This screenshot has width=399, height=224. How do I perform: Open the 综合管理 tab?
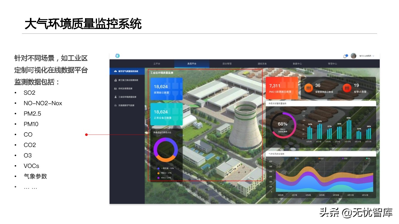click(227, 64)
